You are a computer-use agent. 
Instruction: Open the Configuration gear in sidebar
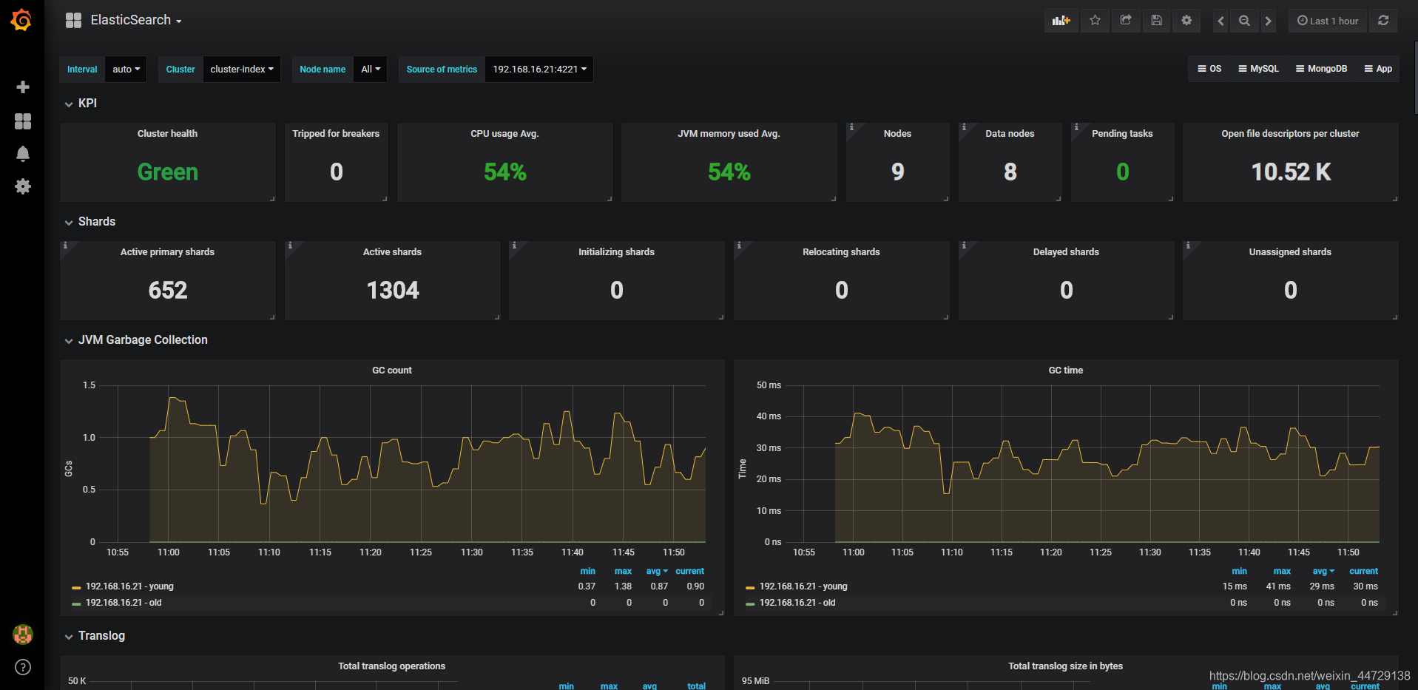[23, 186]
